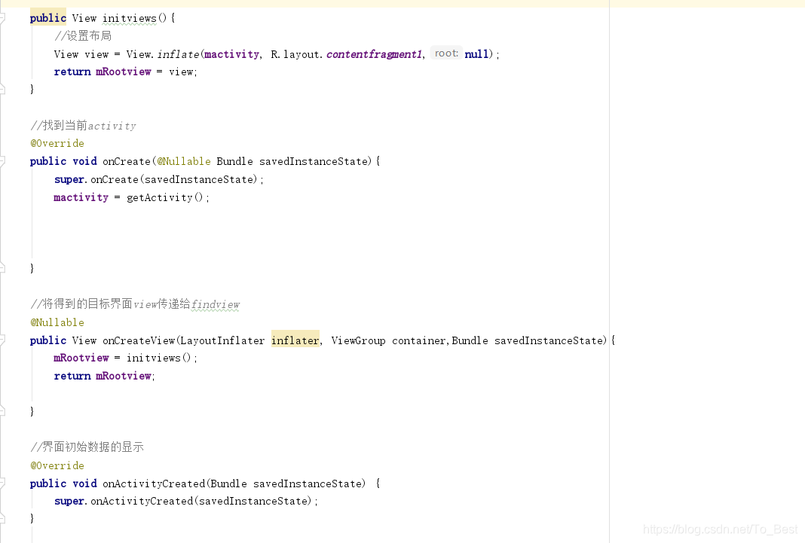Collapse the onCreate method fold marker
The height and width of the screenshot is (543, 805).
tap(2, 161)
